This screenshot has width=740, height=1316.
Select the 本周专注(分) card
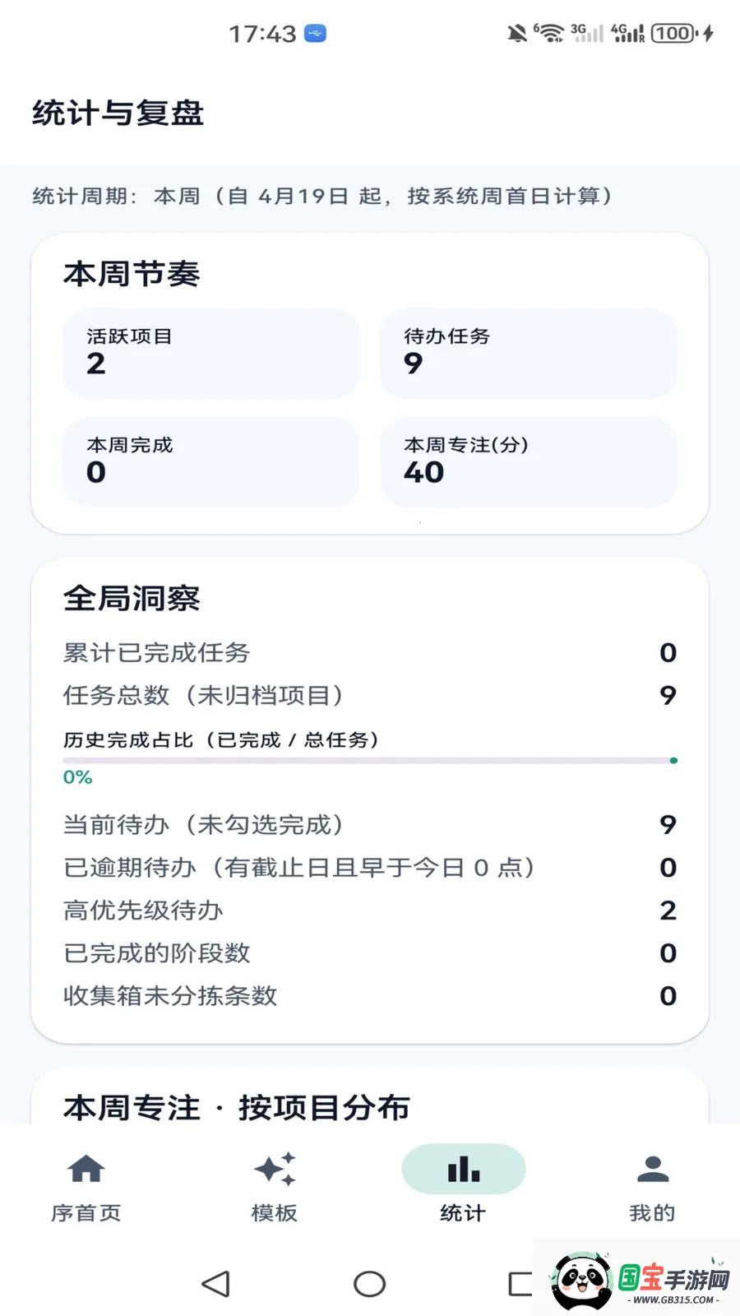click(529, 462)
